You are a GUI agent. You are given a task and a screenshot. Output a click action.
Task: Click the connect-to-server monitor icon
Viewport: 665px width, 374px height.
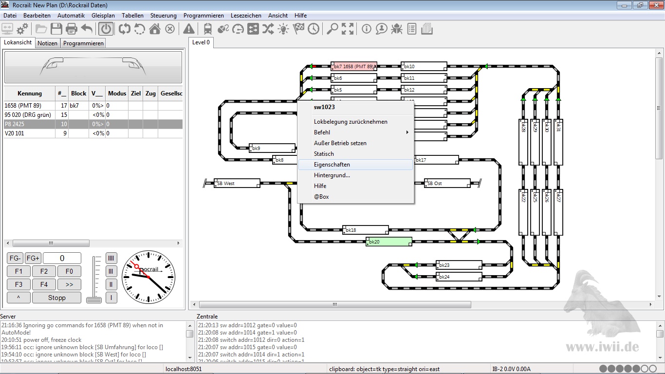[x=7, y=29]
